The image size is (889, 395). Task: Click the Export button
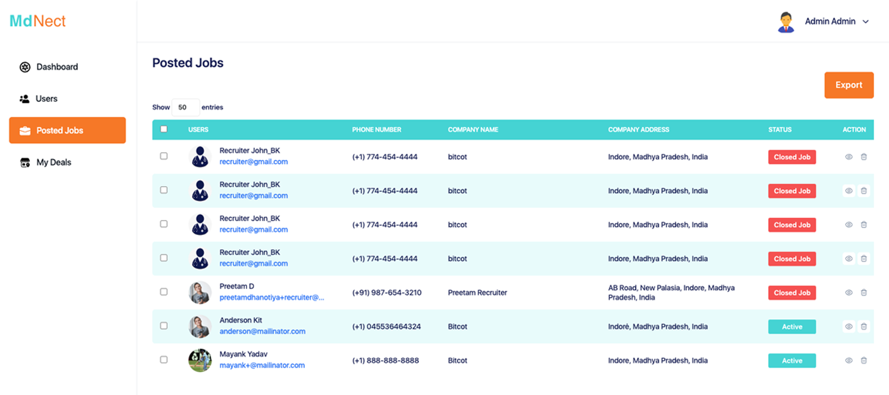point(849,85)
